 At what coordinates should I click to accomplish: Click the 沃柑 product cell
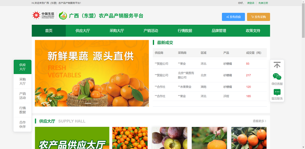click(226, 96)
